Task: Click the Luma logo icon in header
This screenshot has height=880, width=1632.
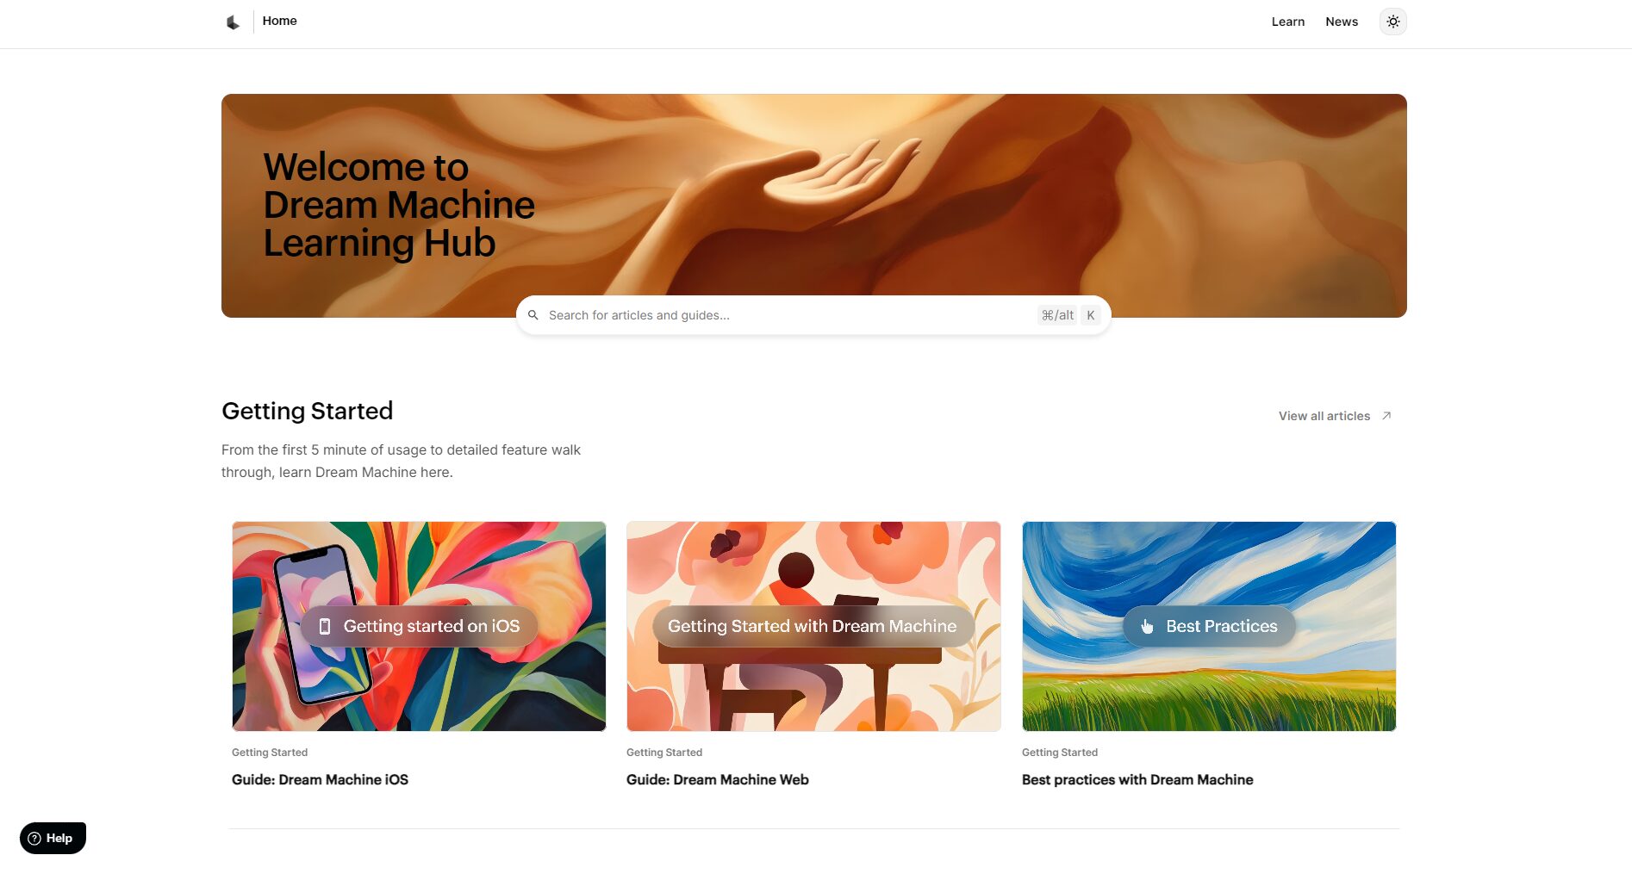Action: pos(233,22)
